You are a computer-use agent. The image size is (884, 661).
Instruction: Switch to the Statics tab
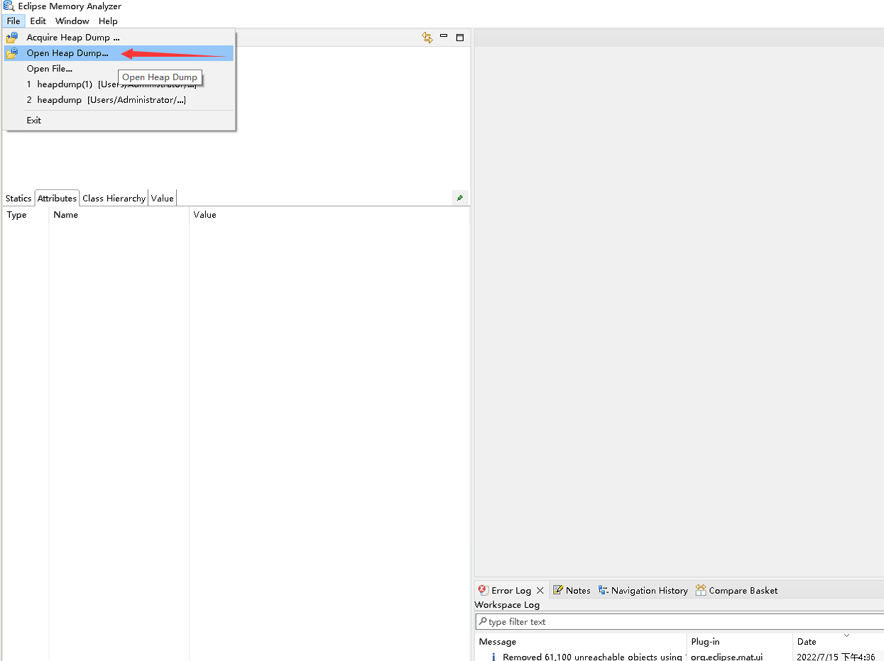click(x=18, y=199)
